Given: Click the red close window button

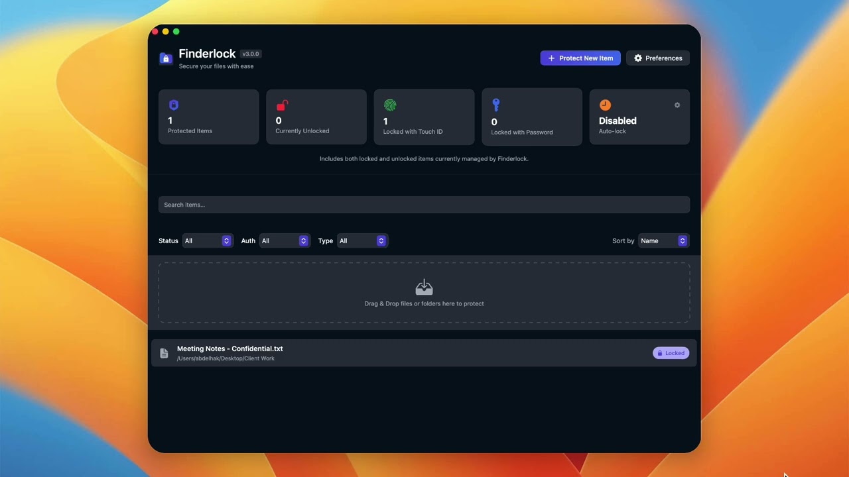Looking at the screenshot, I should 155,31.
